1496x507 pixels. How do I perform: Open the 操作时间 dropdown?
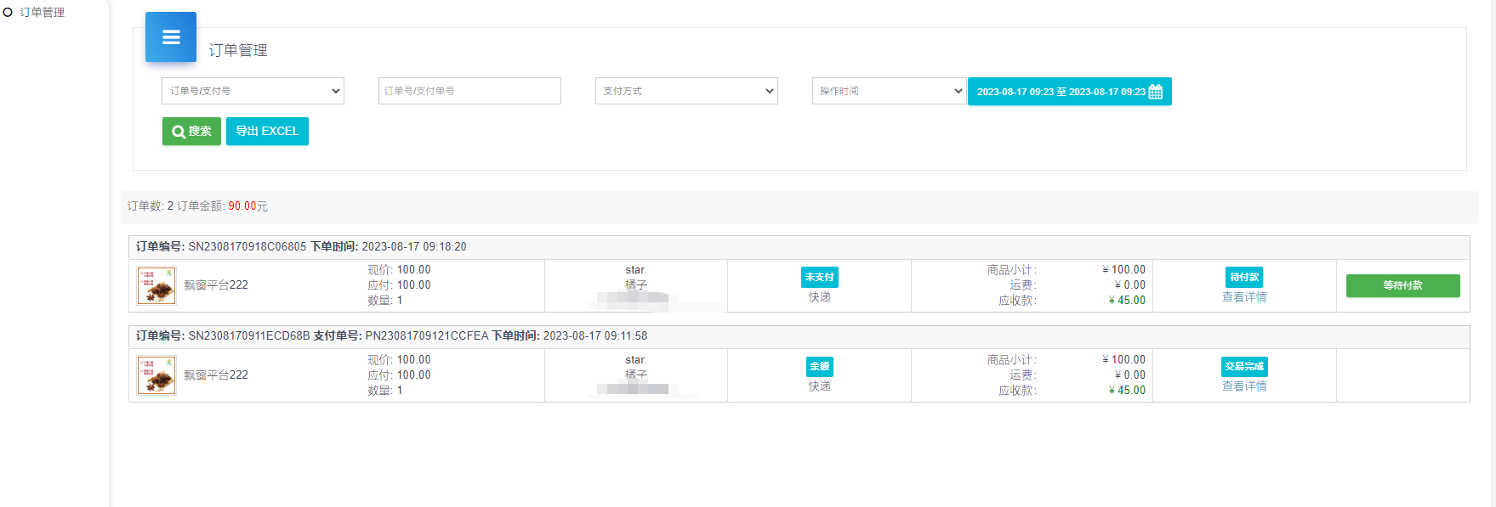click(889, 91)
